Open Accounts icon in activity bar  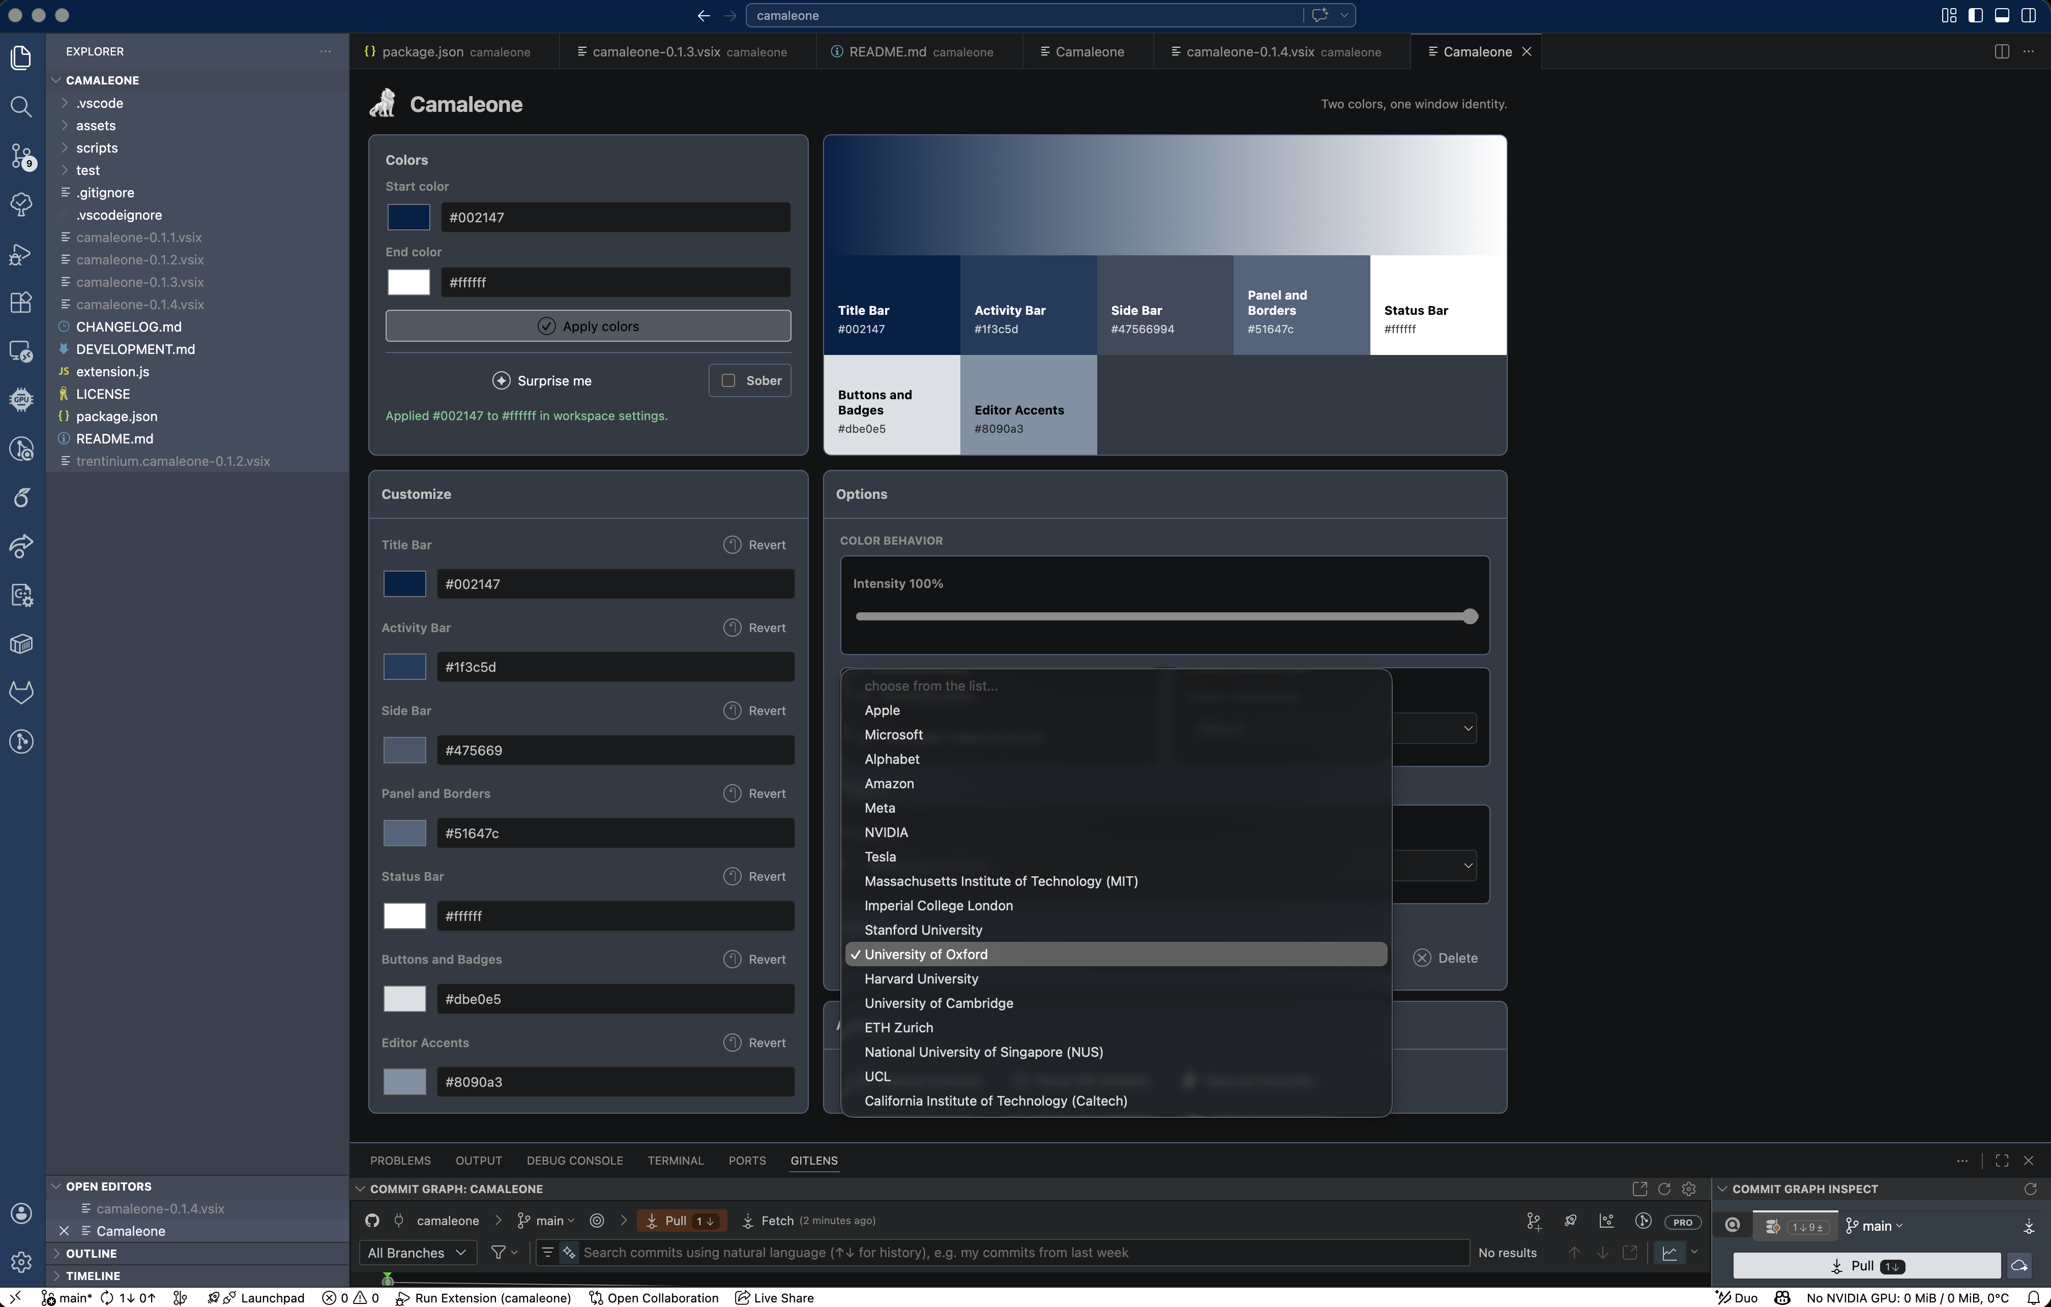pyautogui.click(x=21, y=1212)
